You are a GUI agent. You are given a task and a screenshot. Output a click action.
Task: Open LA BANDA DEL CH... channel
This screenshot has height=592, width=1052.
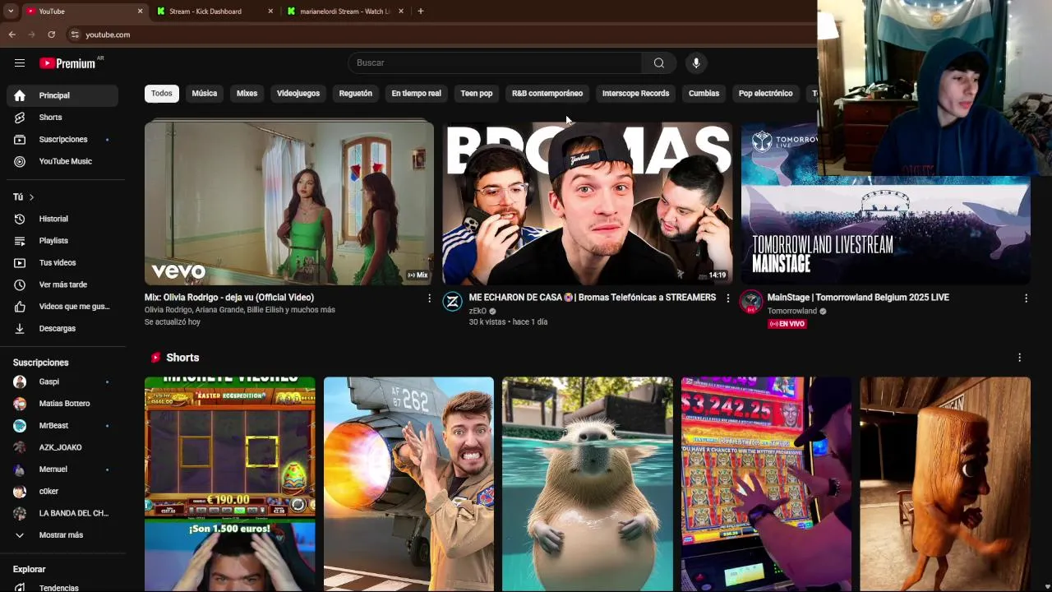click(x=62, y=513)
